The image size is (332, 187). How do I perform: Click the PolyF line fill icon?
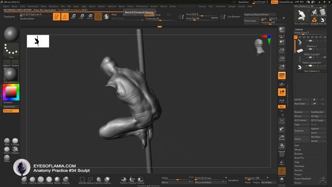point(282,154)
